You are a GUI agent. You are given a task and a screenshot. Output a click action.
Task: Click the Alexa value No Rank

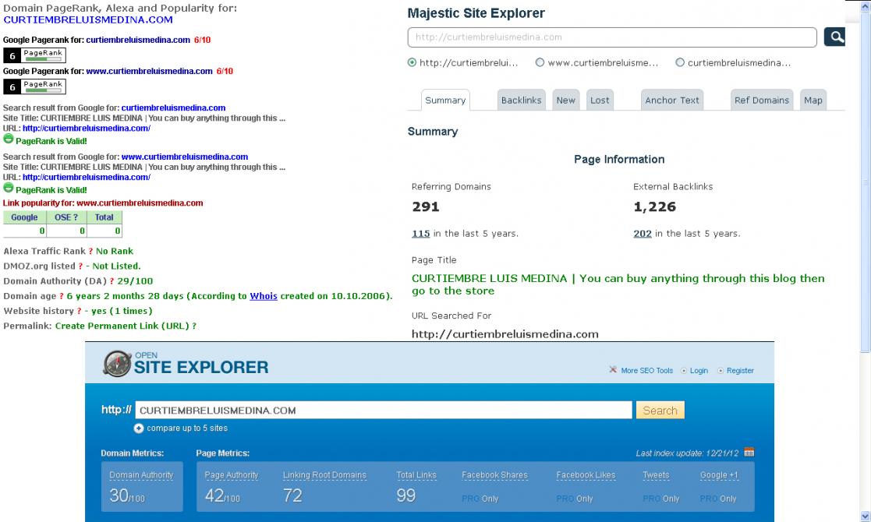[115, 252]
